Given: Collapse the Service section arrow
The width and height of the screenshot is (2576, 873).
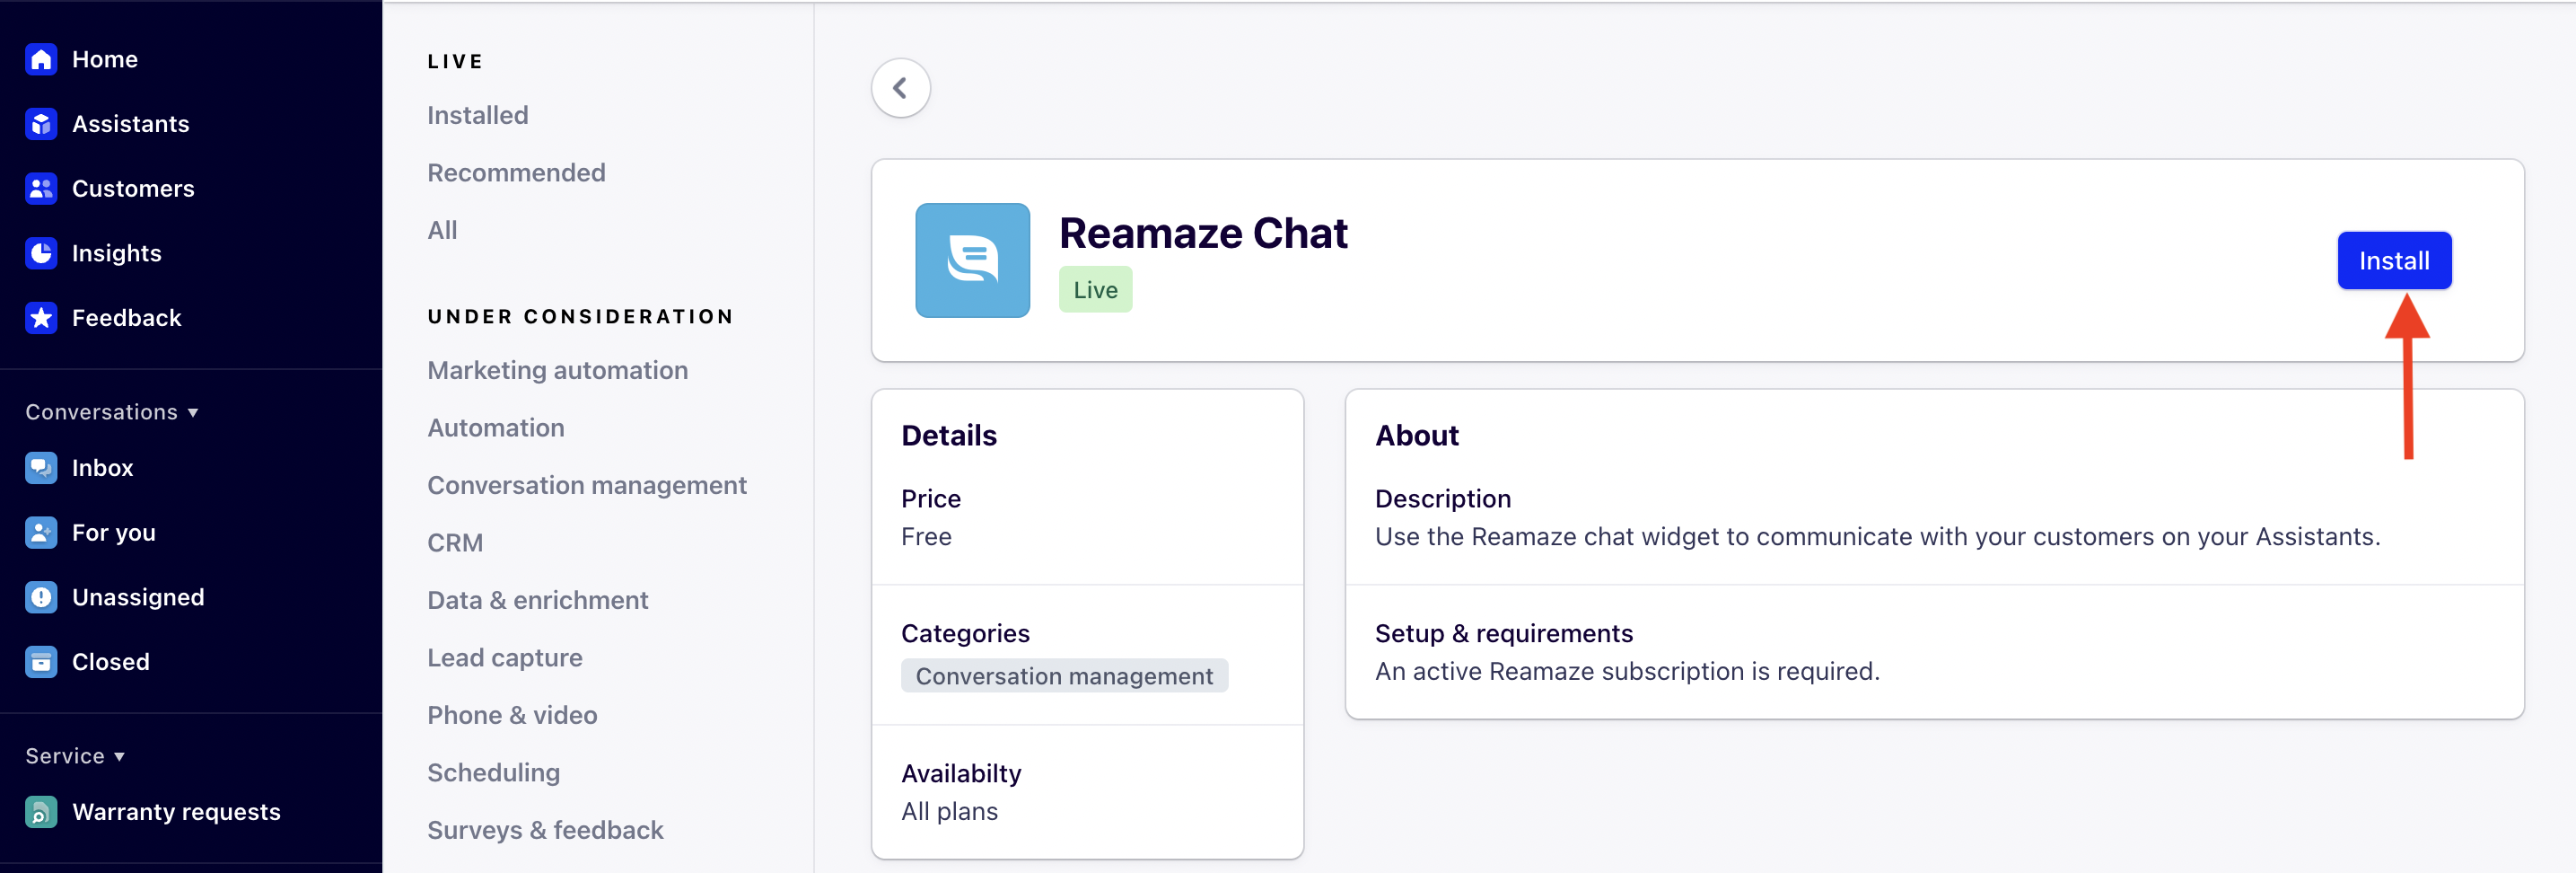Looking at the screenshot, I should point(119,756).
